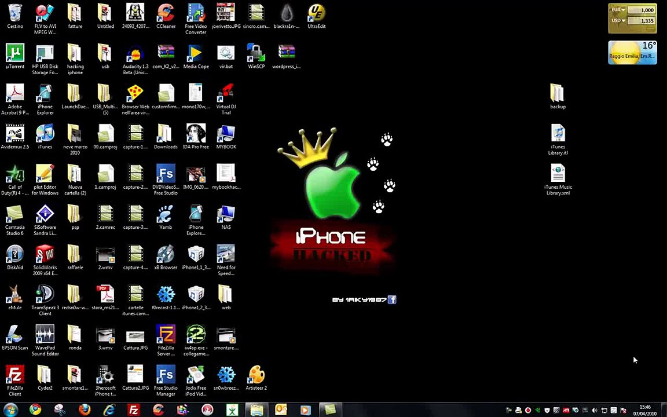Select the iTunes Music Library.xml file

click(558, 180)
